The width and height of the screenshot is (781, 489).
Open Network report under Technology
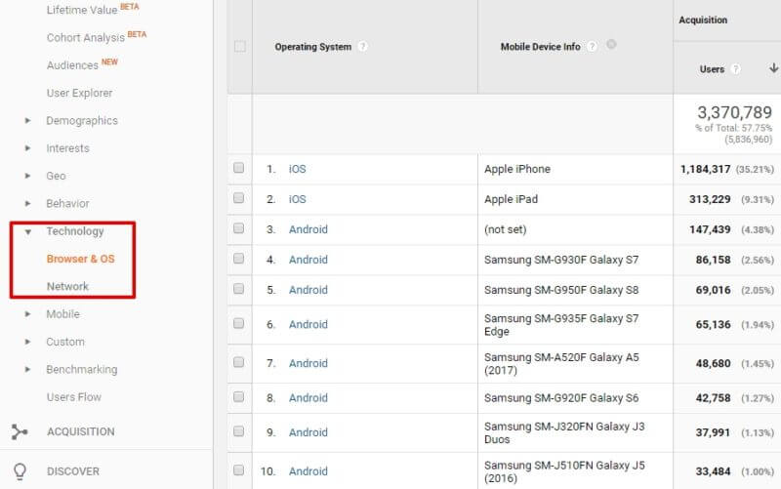click(x=67, y=286)
